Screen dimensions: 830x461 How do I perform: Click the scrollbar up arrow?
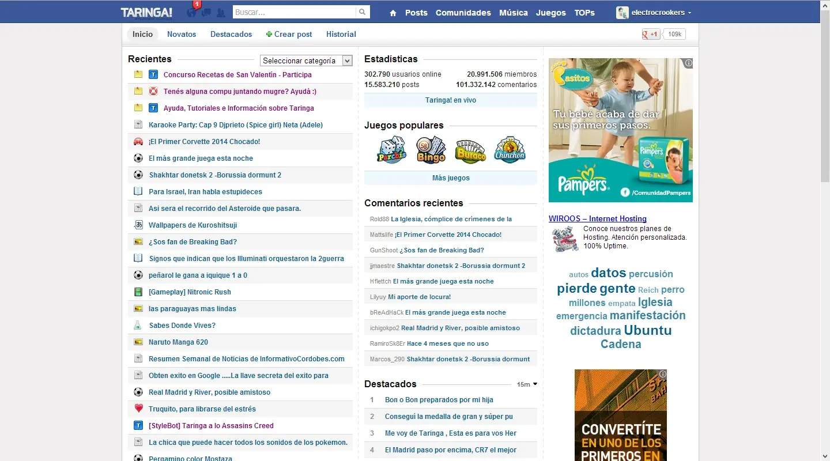coord(825,5)
